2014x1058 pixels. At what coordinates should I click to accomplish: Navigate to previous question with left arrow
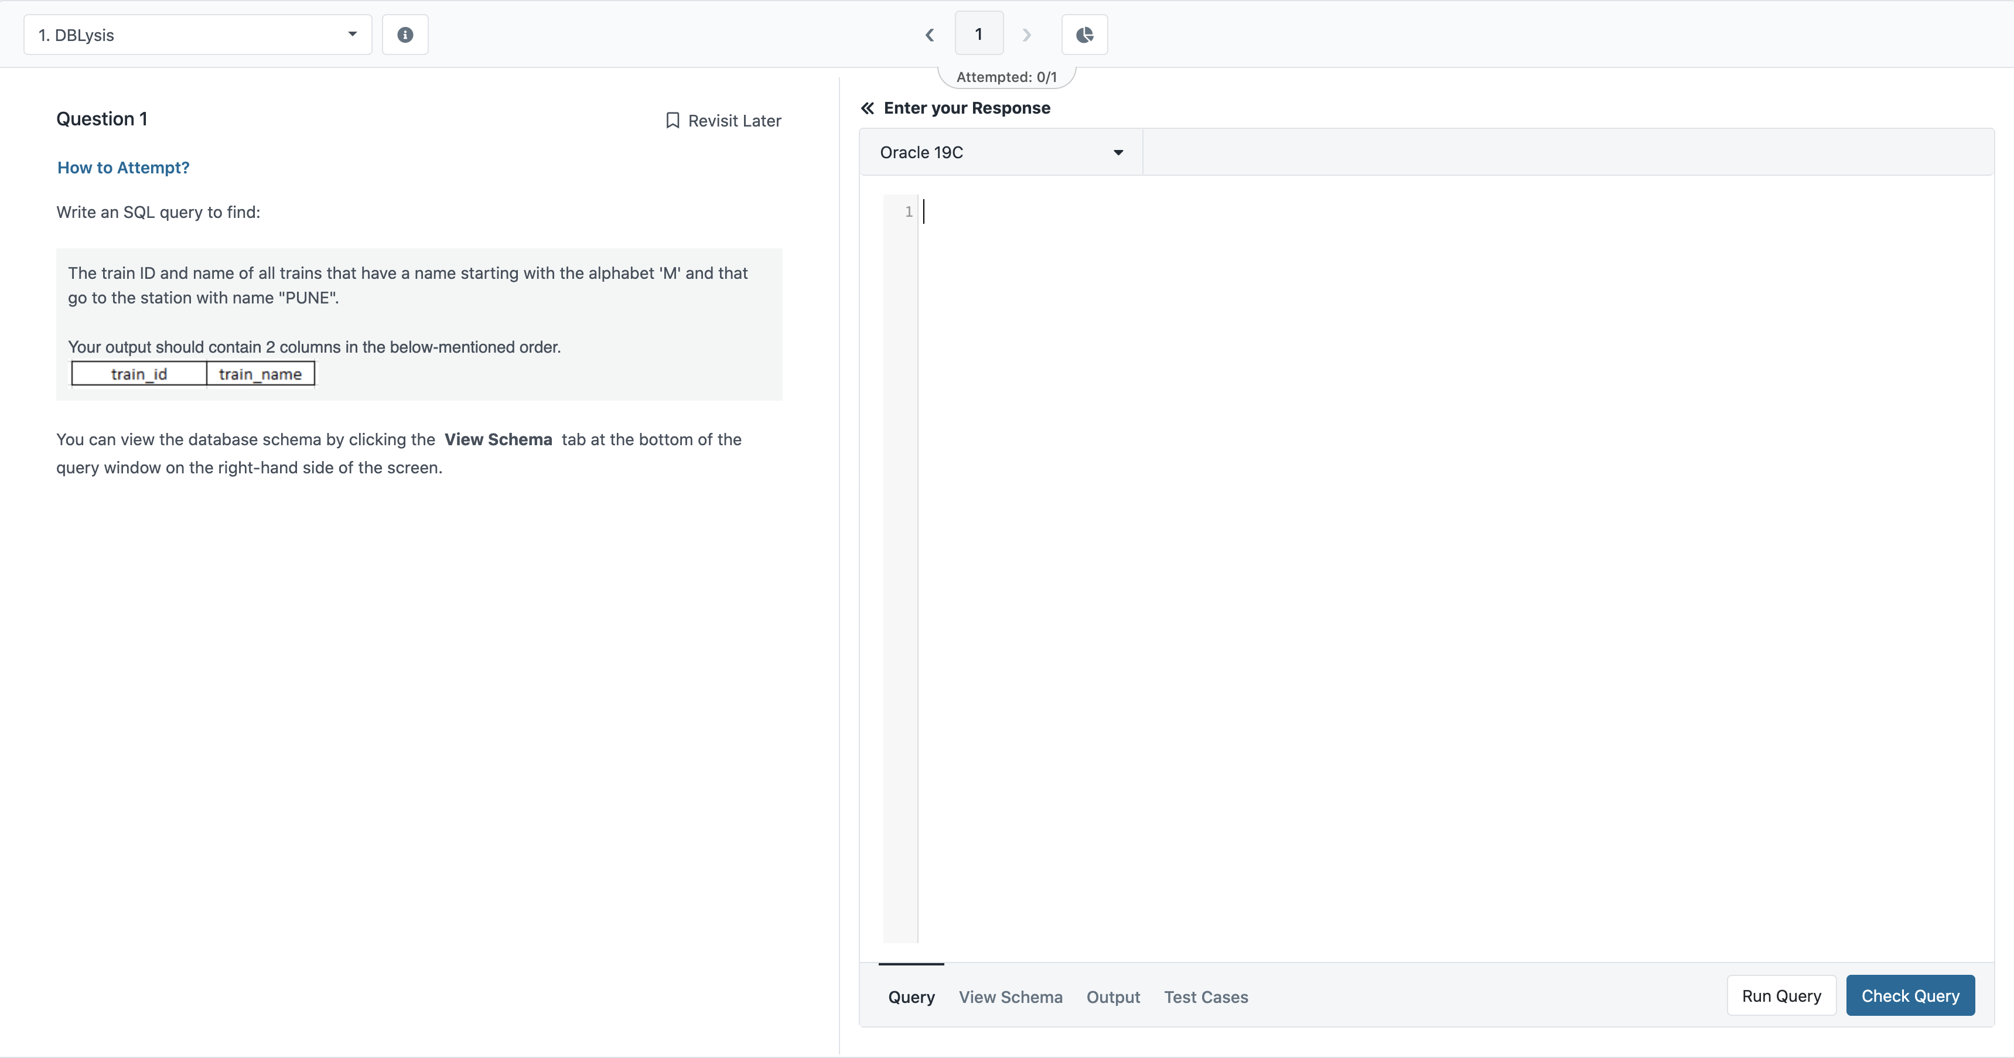coord(930,35)
